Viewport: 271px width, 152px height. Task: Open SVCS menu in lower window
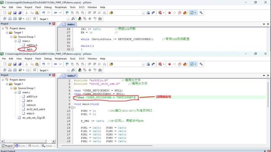click(82, 59)
